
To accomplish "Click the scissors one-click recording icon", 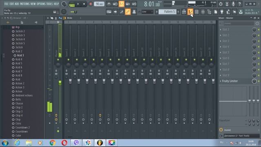I will (227, 4).
